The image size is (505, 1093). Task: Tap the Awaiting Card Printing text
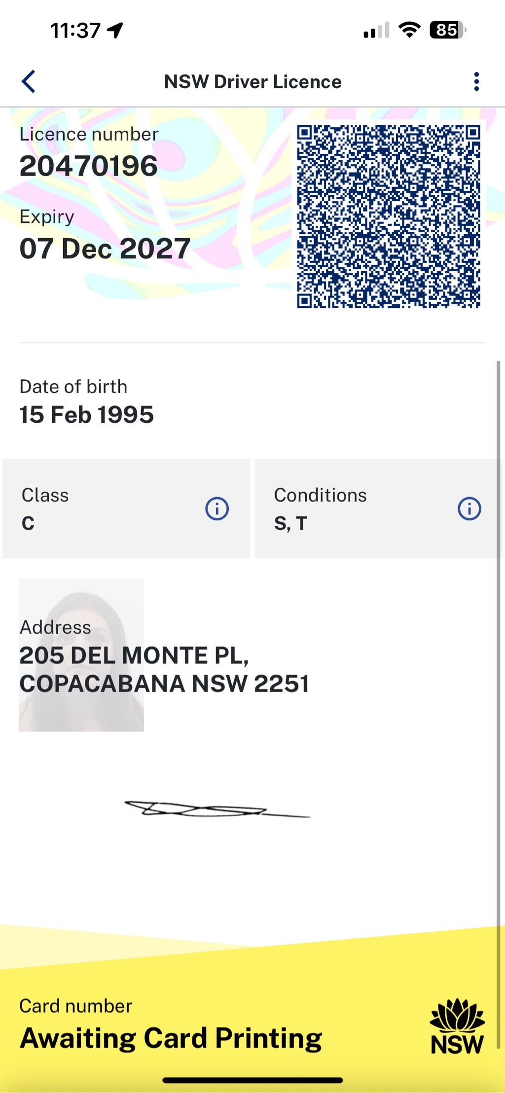(171, 1038)
